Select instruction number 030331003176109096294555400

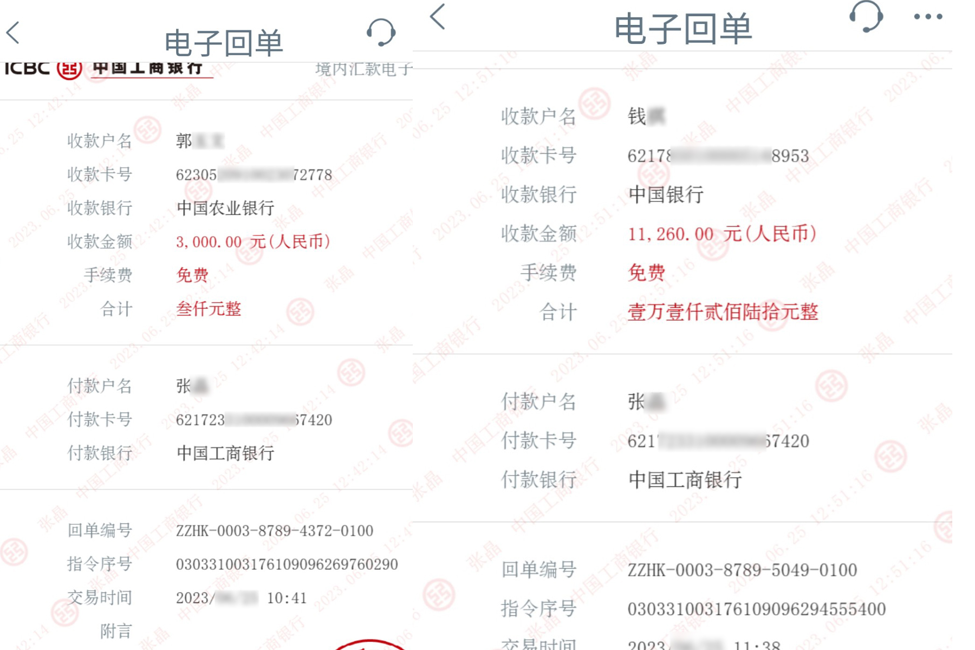coord(757,609)
